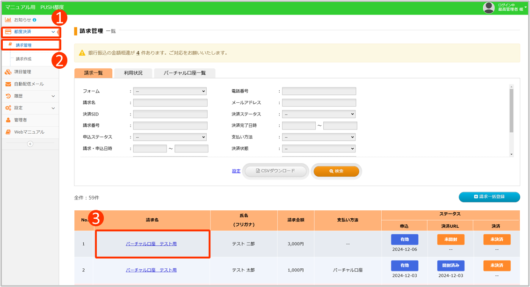Open the 請求作成 sidebar item
Screen dimensions: 530x287
[24, 59]
